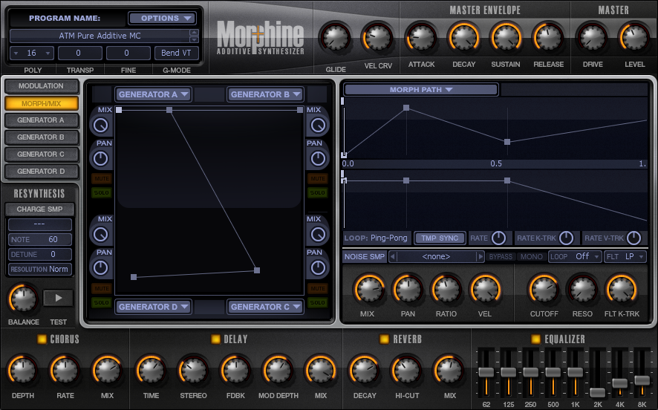Click the Master Drive knob
Image resolution: width=658 pixels, height=410 pixels.
[x=592, y=38]
